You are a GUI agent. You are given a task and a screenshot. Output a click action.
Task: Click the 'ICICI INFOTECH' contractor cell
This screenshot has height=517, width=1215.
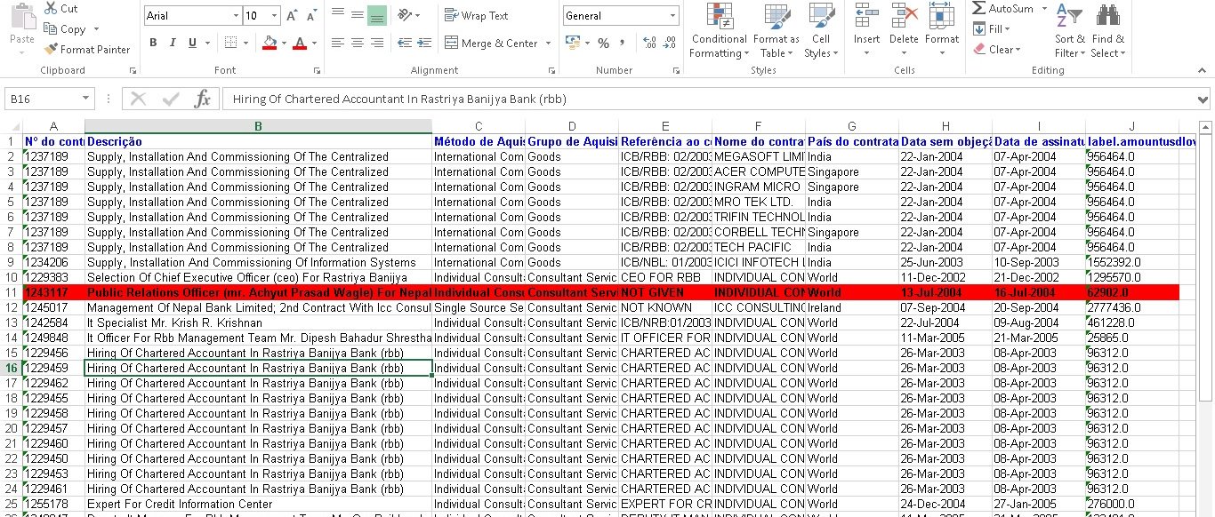758,262
